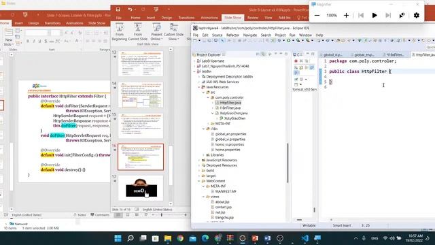The width and height of the screenshot is (435, 245).
Task: Select slide 13 thumbnail
Action: [x=141, y=63]
